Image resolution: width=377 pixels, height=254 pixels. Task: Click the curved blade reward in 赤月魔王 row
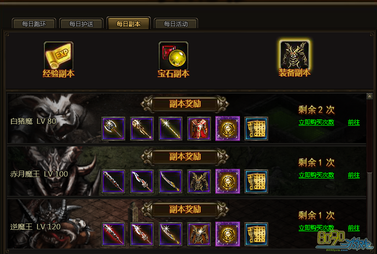pos(171,181)
